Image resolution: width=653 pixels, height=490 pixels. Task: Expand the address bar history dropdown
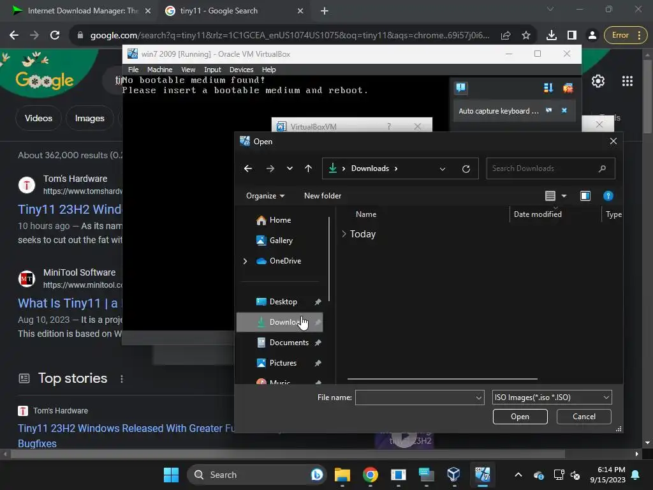coord(443,168)
